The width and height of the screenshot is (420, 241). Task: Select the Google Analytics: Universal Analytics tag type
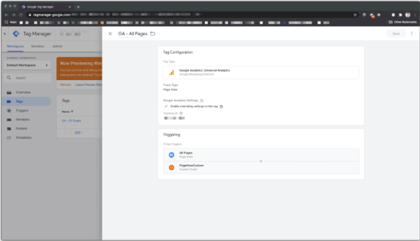click(261, 72)
